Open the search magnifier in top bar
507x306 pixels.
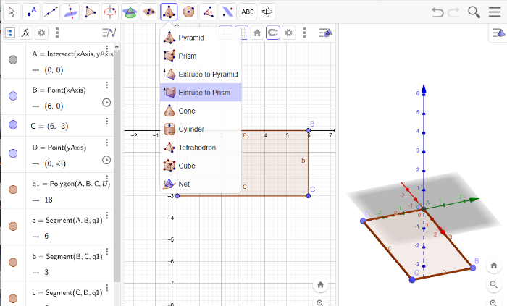[474, 12]
